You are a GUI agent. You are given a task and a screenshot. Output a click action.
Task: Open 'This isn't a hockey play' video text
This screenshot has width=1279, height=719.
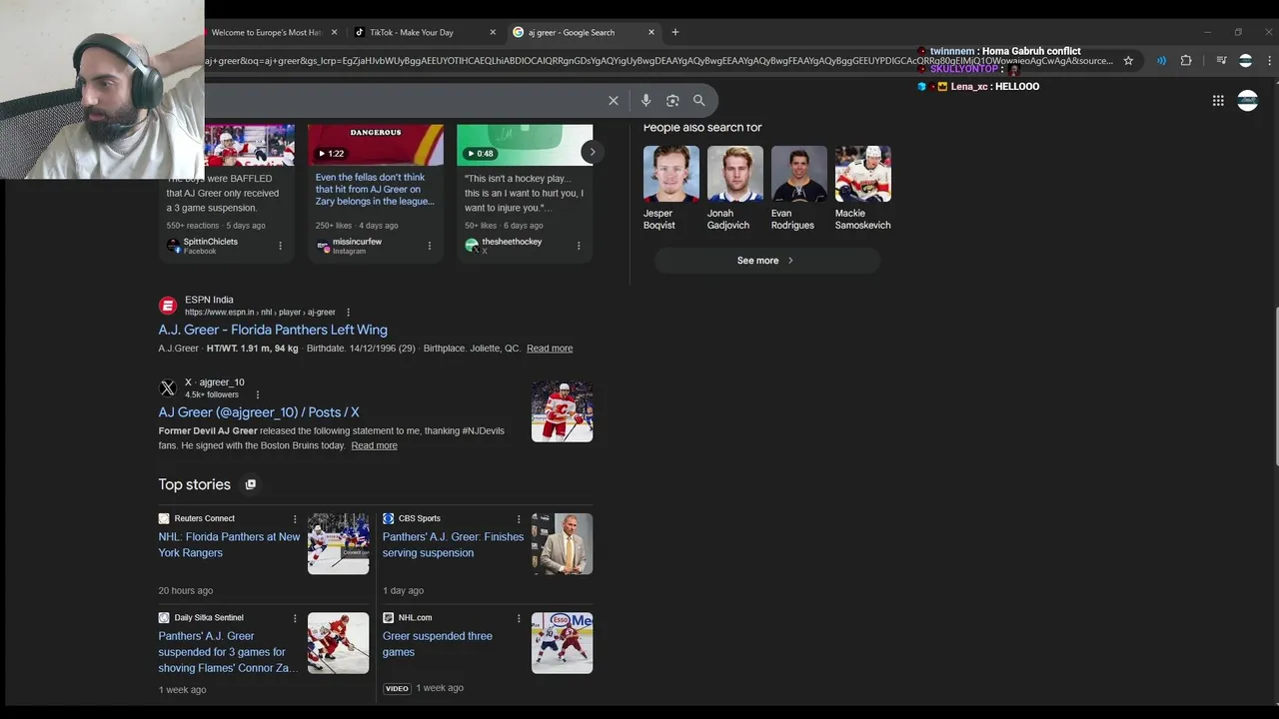point(525,193)
